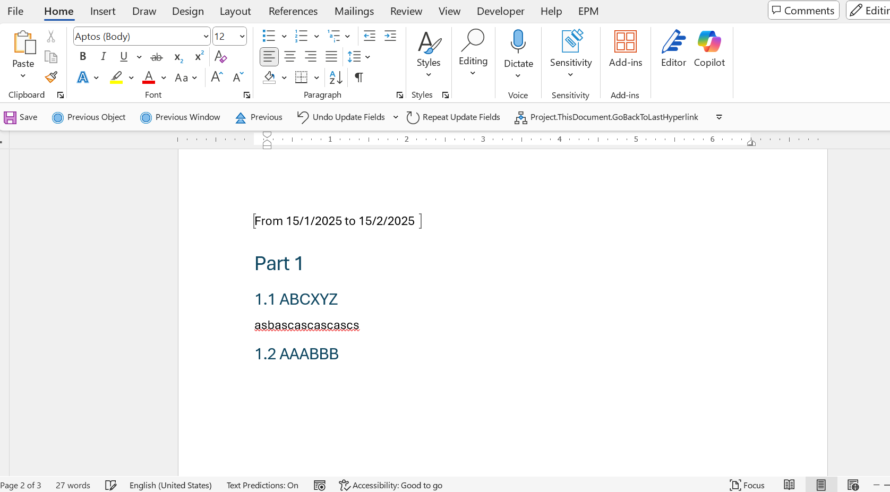890x492 pixels.
Task: Toggle bulleted list formatting
Action: [x=269, y=36]
